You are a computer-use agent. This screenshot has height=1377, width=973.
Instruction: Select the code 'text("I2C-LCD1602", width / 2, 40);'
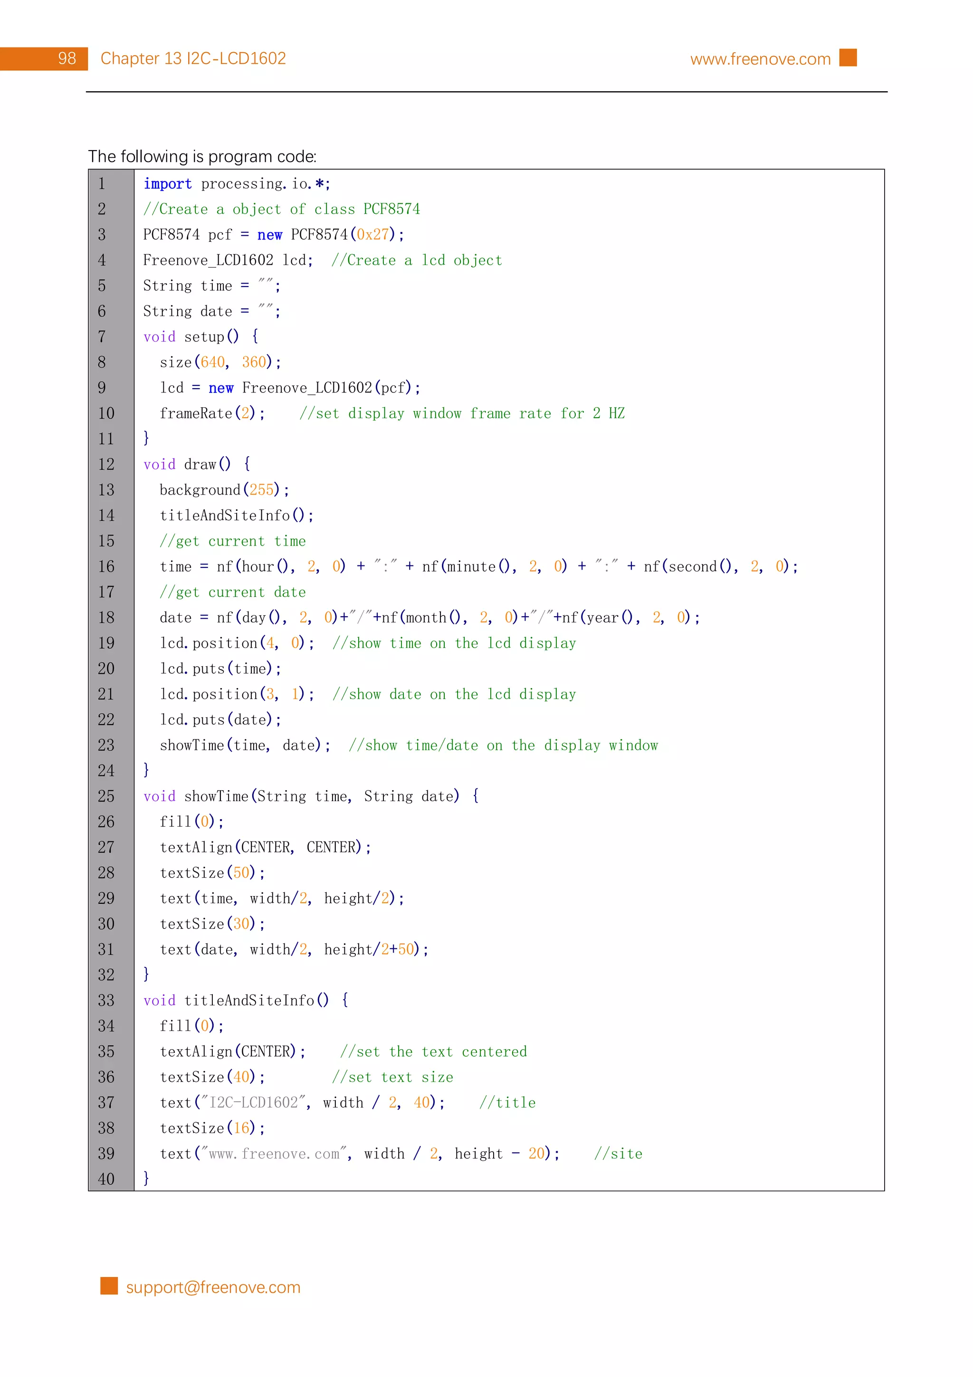coord(303,1102)
